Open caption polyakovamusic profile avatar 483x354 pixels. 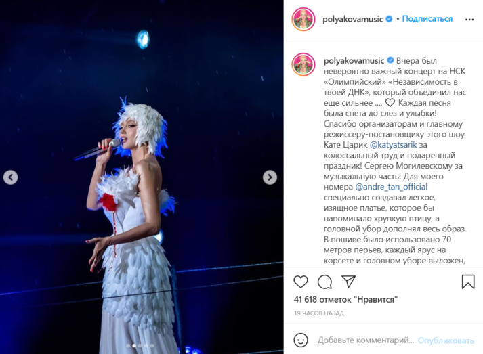[x=303, y=64]
